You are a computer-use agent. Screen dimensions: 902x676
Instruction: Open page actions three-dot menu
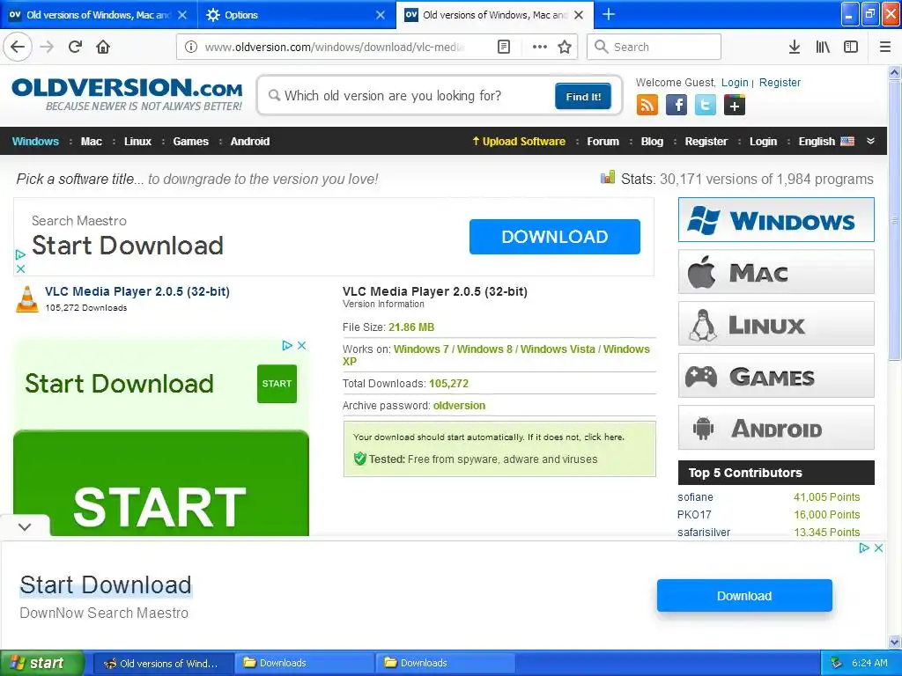coord(540,47)
